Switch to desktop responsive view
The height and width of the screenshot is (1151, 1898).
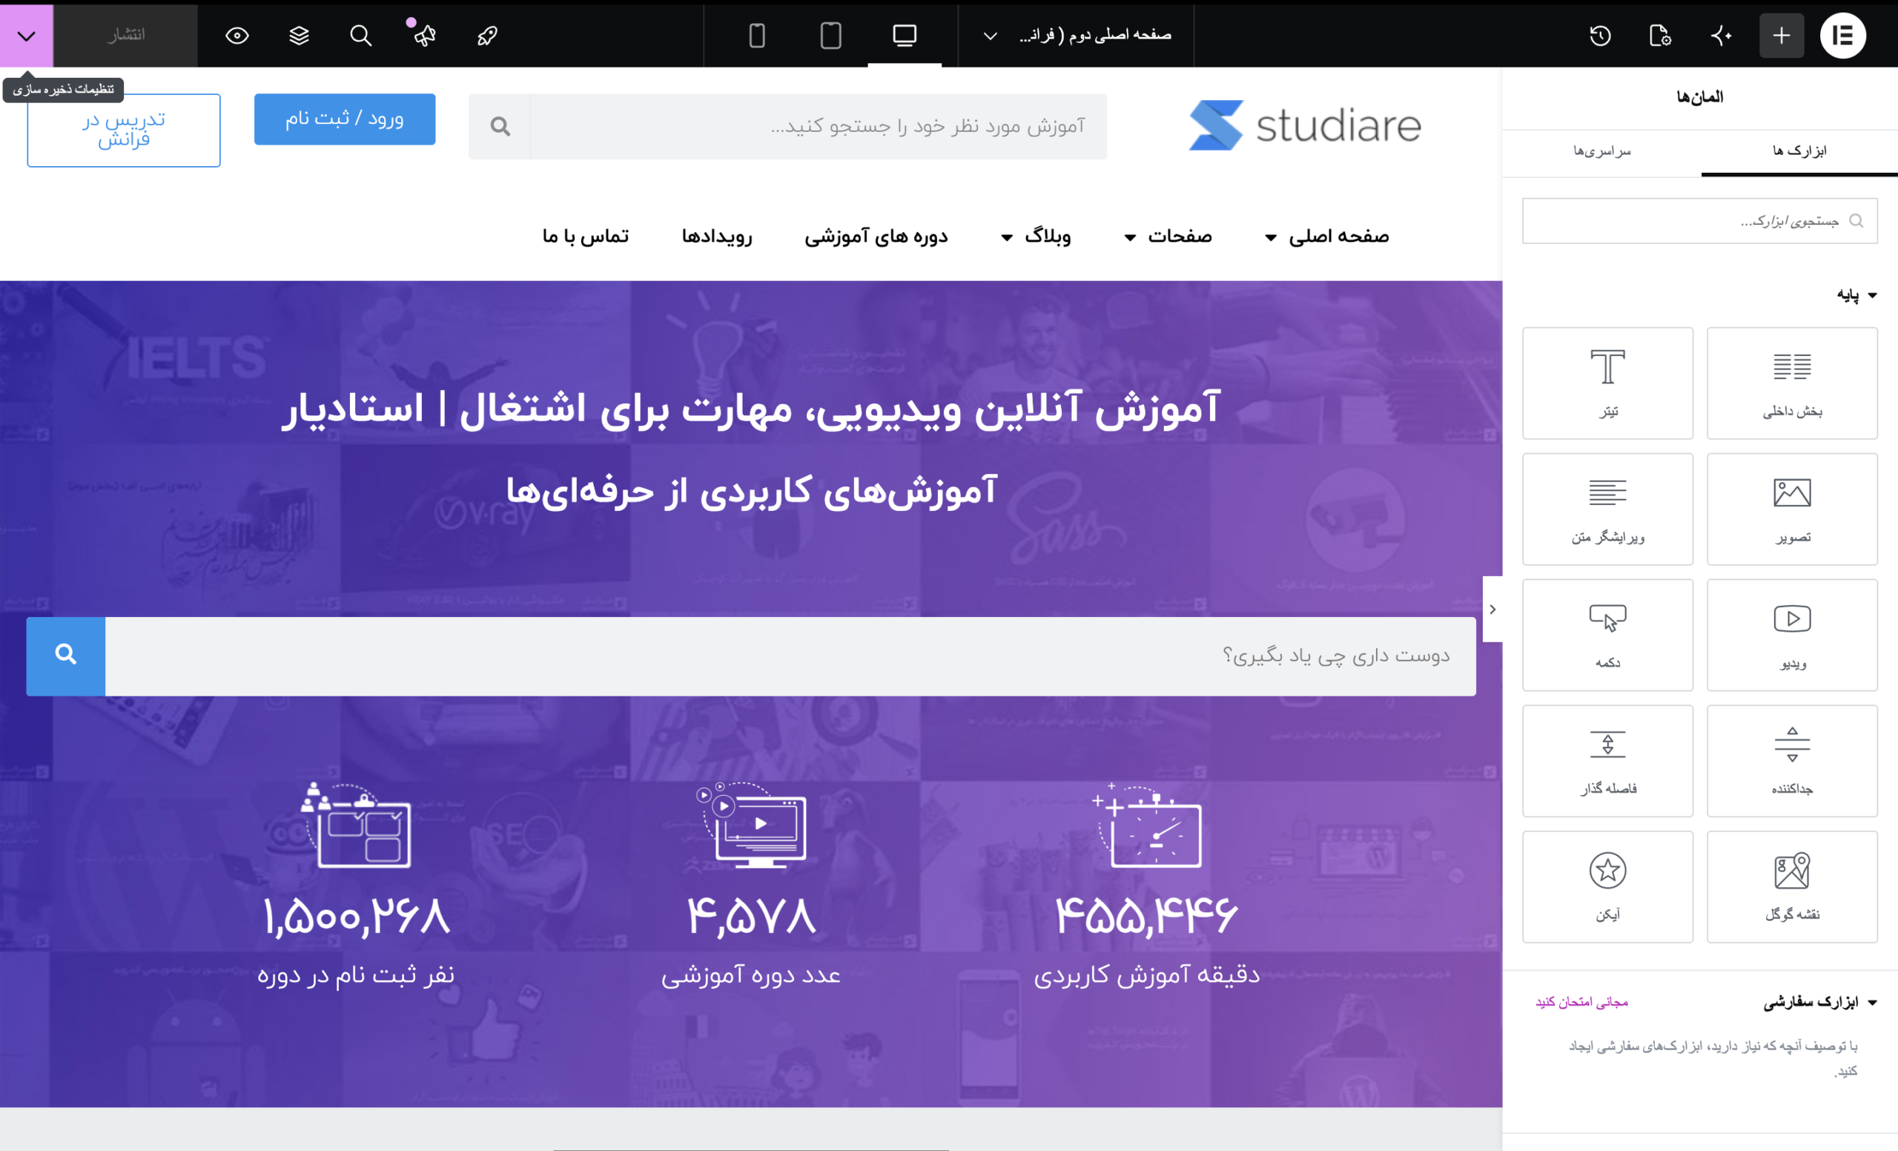tap(905, 36)
